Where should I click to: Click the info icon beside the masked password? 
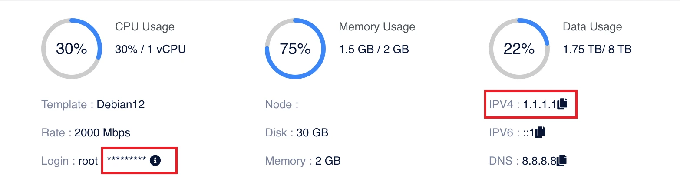click(155, 160)
